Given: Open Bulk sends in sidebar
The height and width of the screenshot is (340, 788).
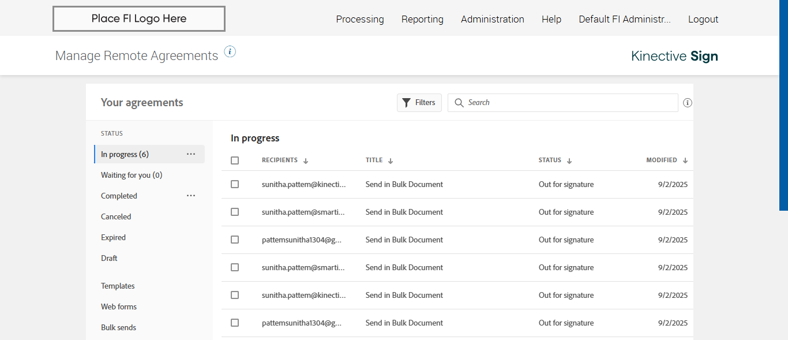Looking at the screenshot, I should pyautogui.click(x=118, y=327).
